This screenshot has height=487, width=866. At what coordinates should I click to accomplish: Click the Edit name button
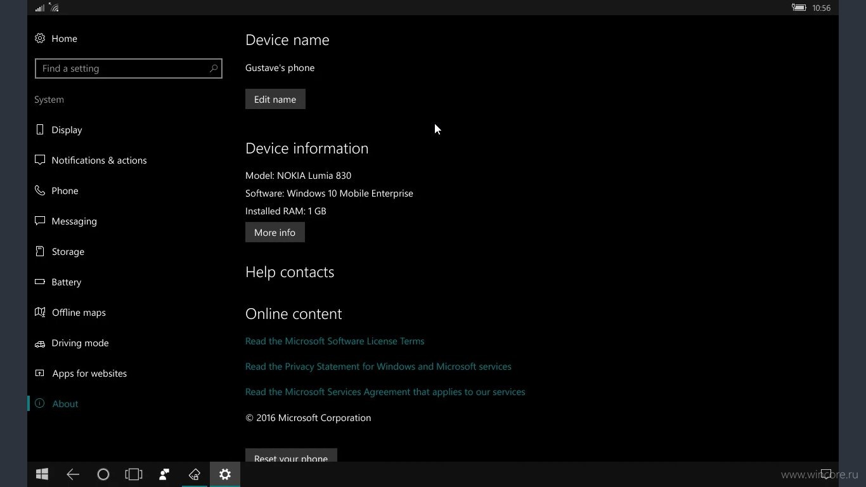pos(275,99)
